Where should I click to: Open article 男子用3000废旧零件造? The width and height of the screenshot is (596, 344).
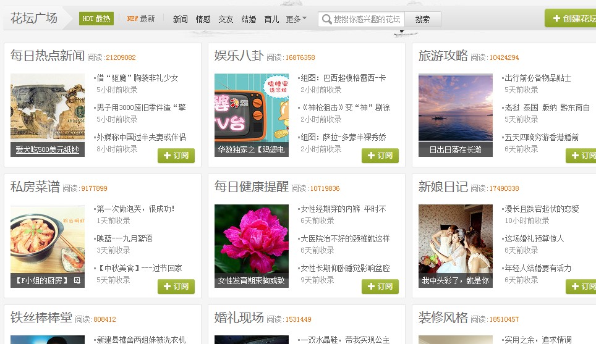pos(141,107)
